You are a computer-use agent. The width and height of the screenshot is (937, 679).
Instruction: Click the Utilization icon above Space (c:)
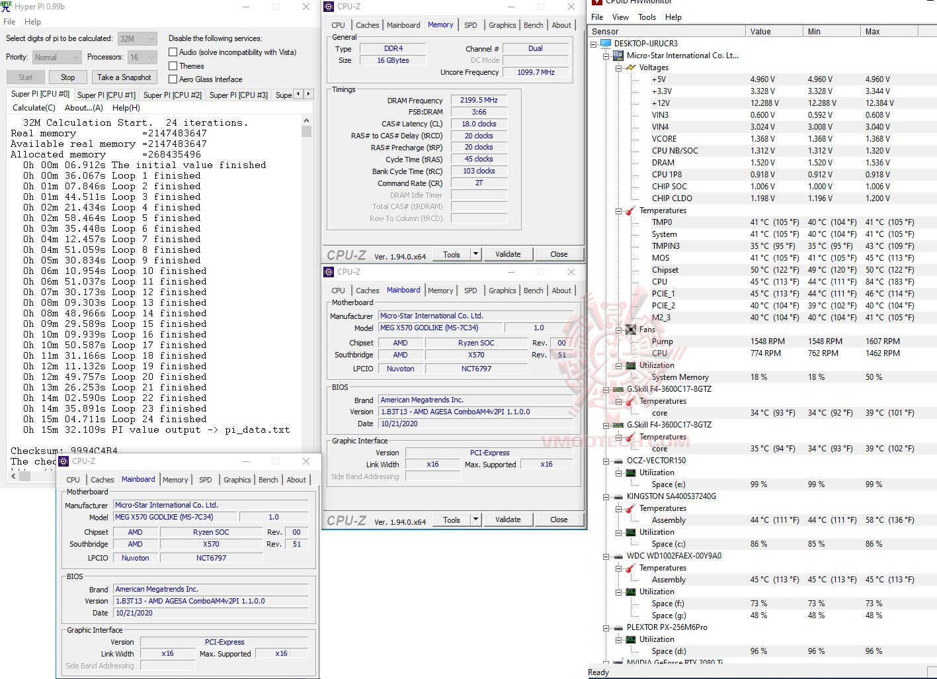pos(630,532)
